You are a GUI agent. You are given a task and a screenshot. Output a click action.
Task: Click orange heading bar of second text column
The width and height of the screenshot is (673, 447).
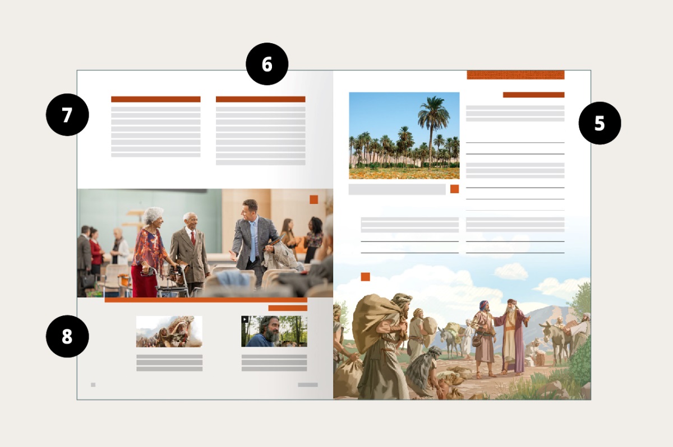pyautogui.click(x=260, y=99)
